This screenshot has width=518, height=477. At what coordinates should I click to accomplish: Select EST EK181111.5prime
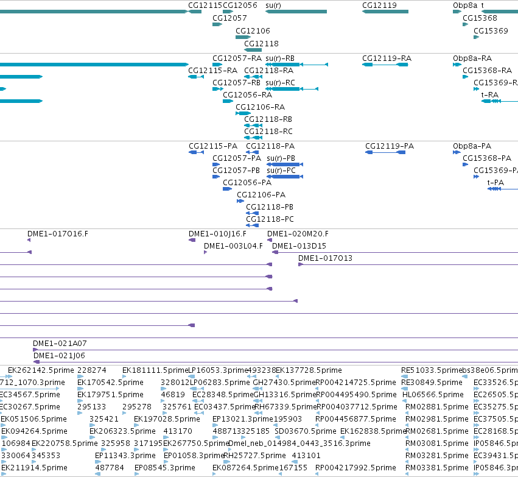(155, 370)
